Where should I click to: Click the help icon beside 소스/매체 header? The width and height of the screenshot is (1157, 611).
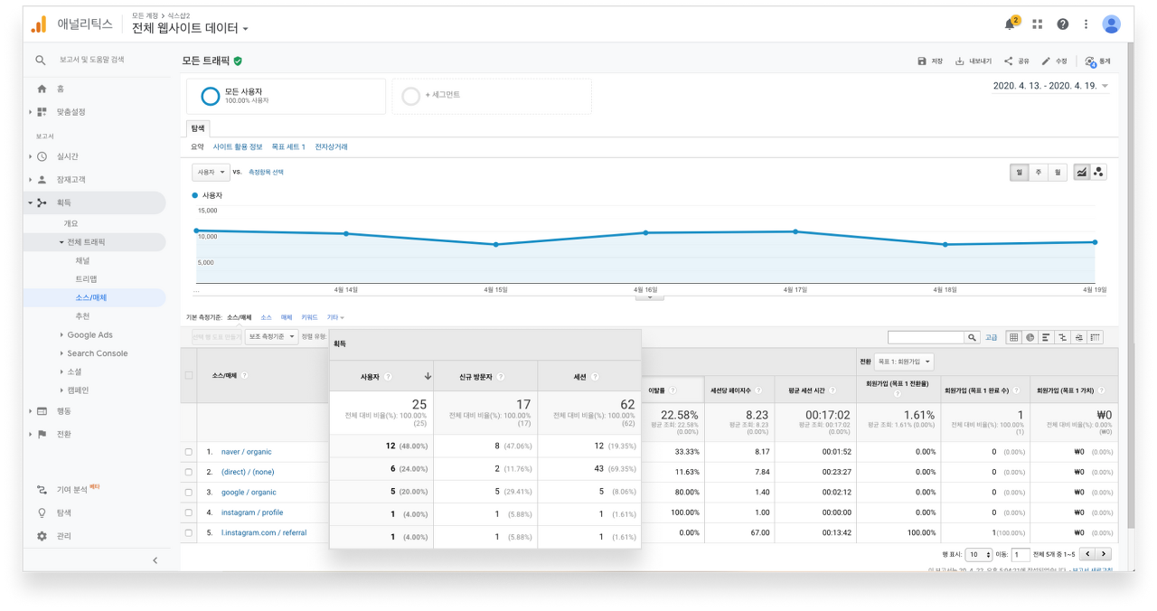tap(244, 375)
